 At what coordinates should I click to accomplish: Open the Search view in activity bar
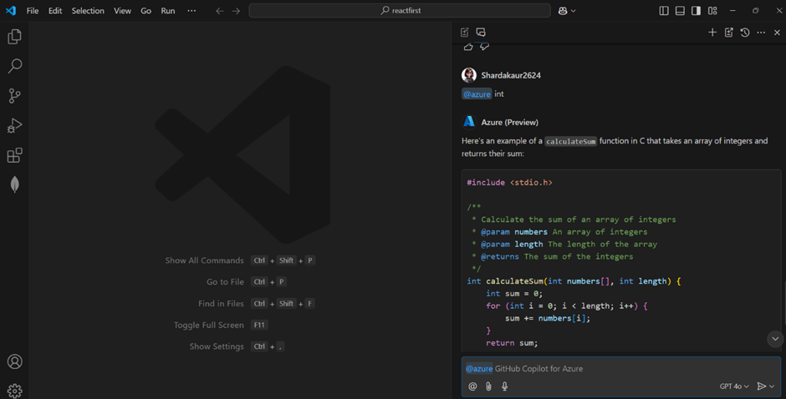pyautogui.click(x=14, y=66)
